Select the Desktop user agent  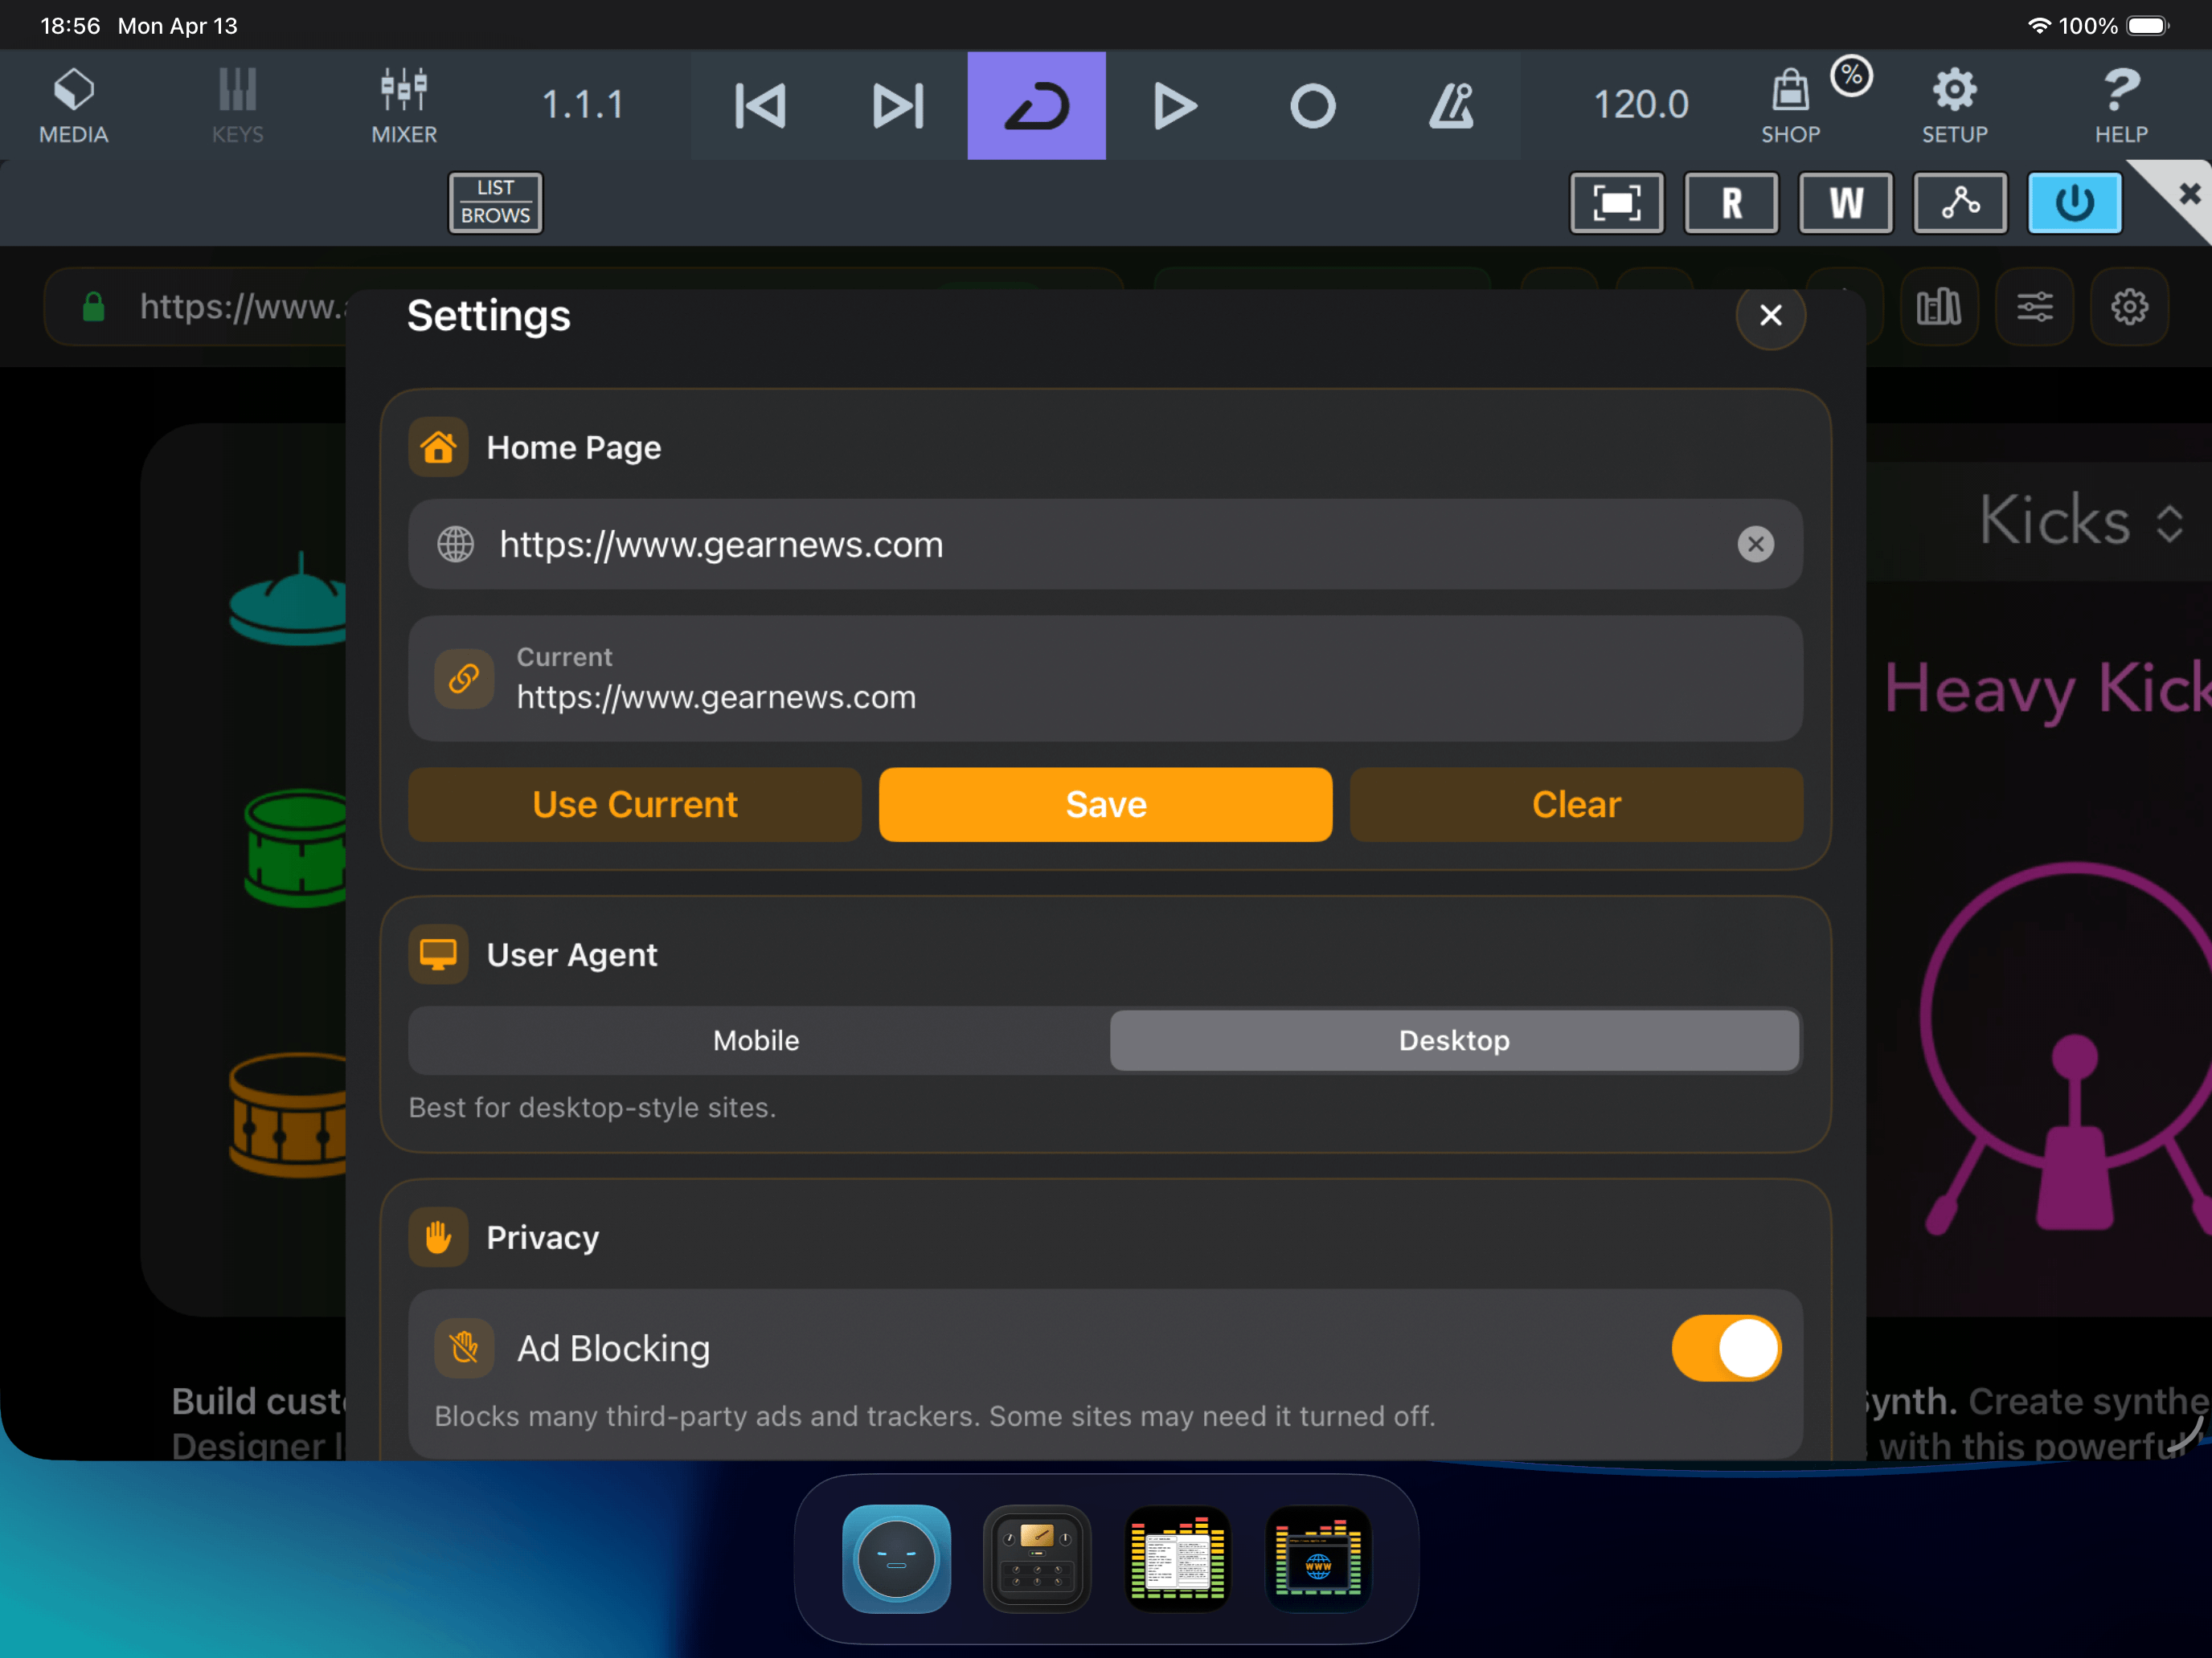pos(1454,1040)
